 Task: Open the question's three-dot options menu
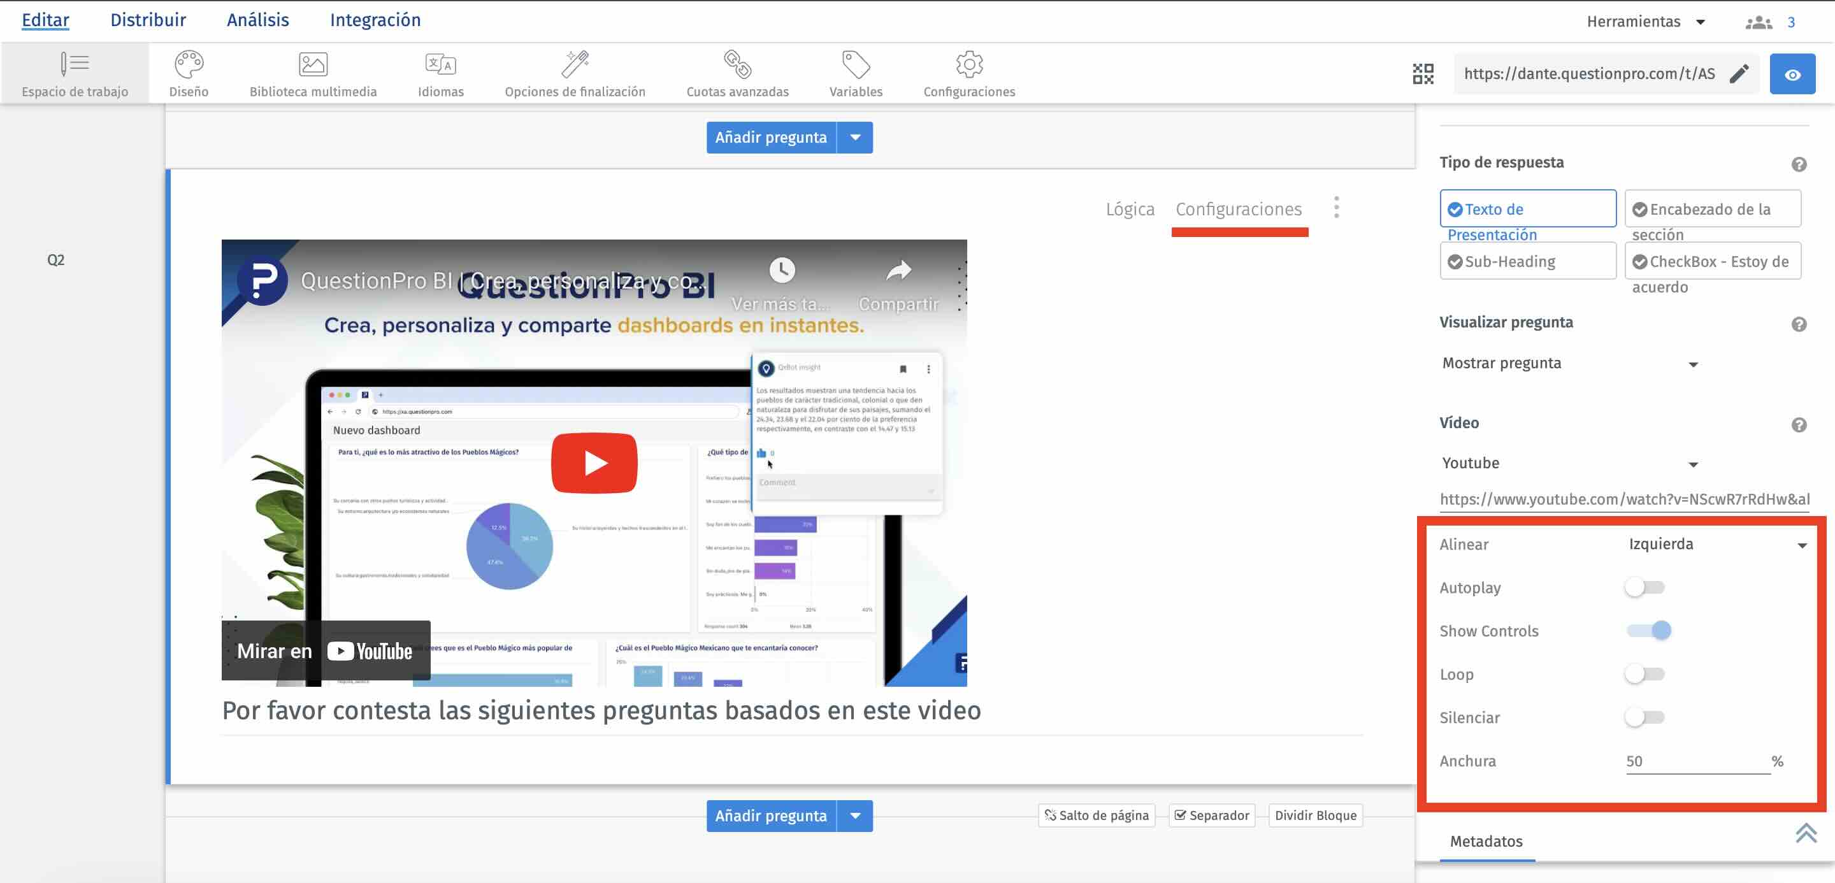pos(1336,207)
